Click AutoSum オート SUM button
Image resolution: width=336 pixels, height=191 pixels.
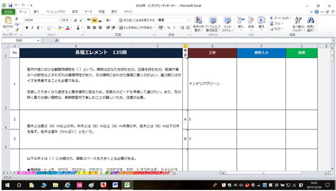pyautogui.click(x=281, y=18)
